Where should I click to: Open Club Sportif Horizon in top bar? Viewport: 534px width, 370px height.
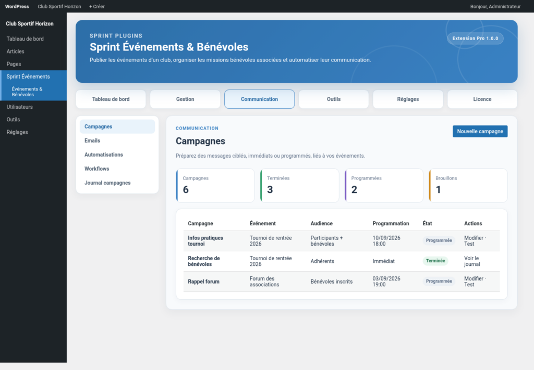click(59, 6)
